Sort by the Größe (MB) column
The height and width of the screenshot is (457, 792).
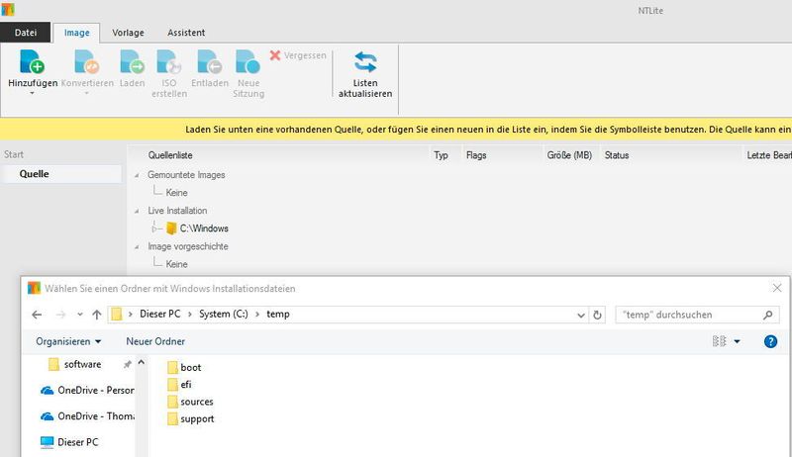569,155
